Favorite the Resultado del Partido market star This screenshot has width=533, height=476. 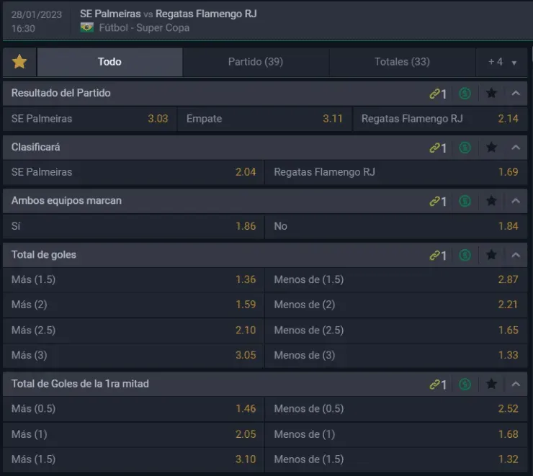pyautogui.click(x=491, y=94)
